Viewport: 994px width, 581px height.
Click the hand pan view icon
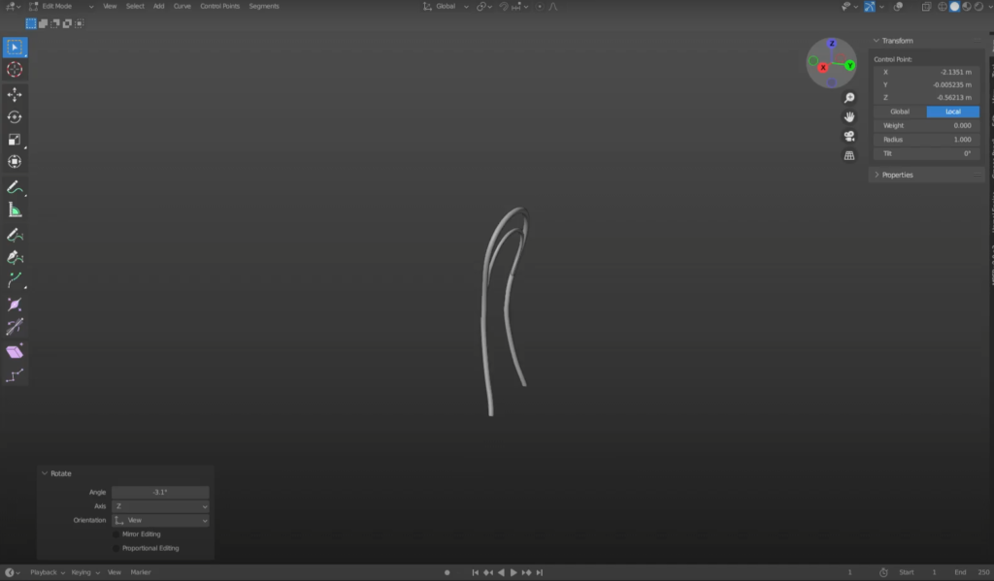point(849,116)
